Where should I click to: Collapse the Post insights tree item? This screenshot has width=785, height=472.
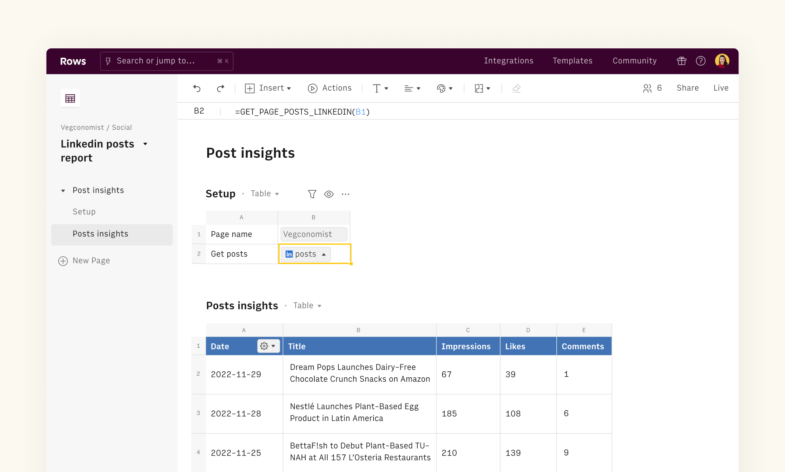63,191
